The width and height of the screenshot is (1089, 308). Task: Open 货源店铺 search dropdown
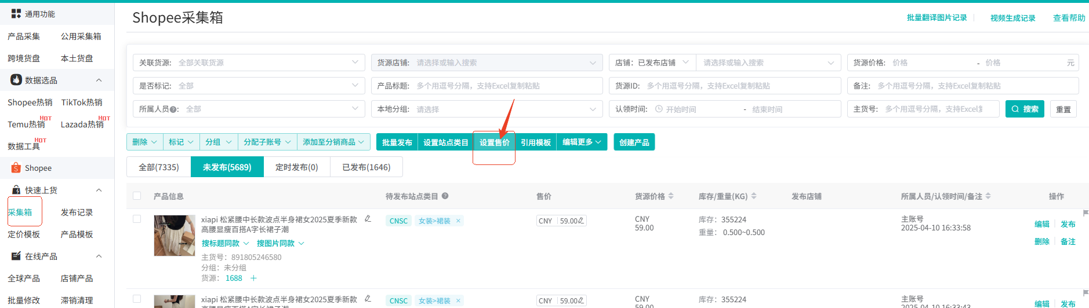487,63
